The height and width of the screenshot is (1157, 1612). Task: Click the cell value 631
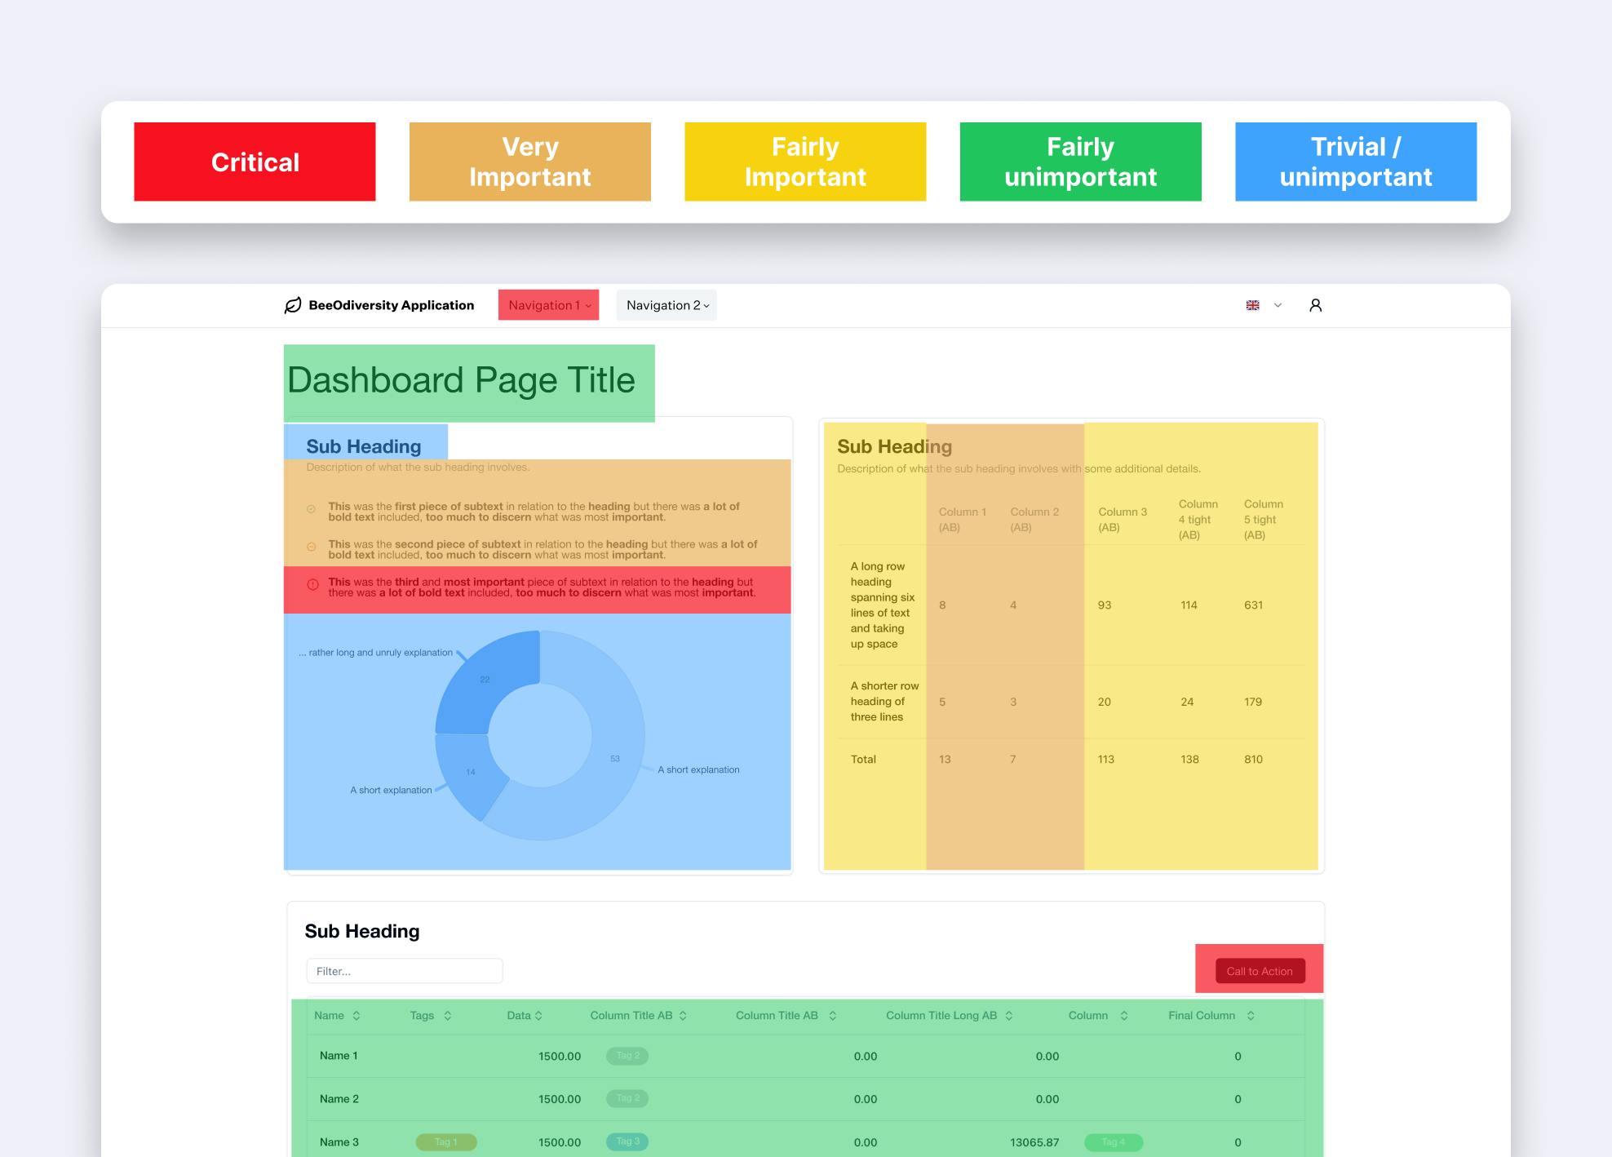click(x=1253, y=605)
